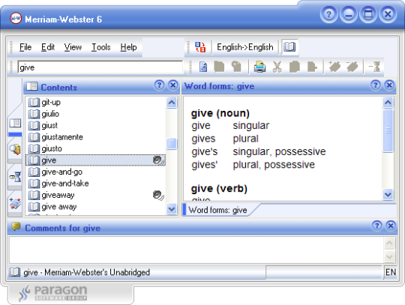Select give-and-go entry in Contents list
This screenshot has width=405, height=305.
point(95,172)
